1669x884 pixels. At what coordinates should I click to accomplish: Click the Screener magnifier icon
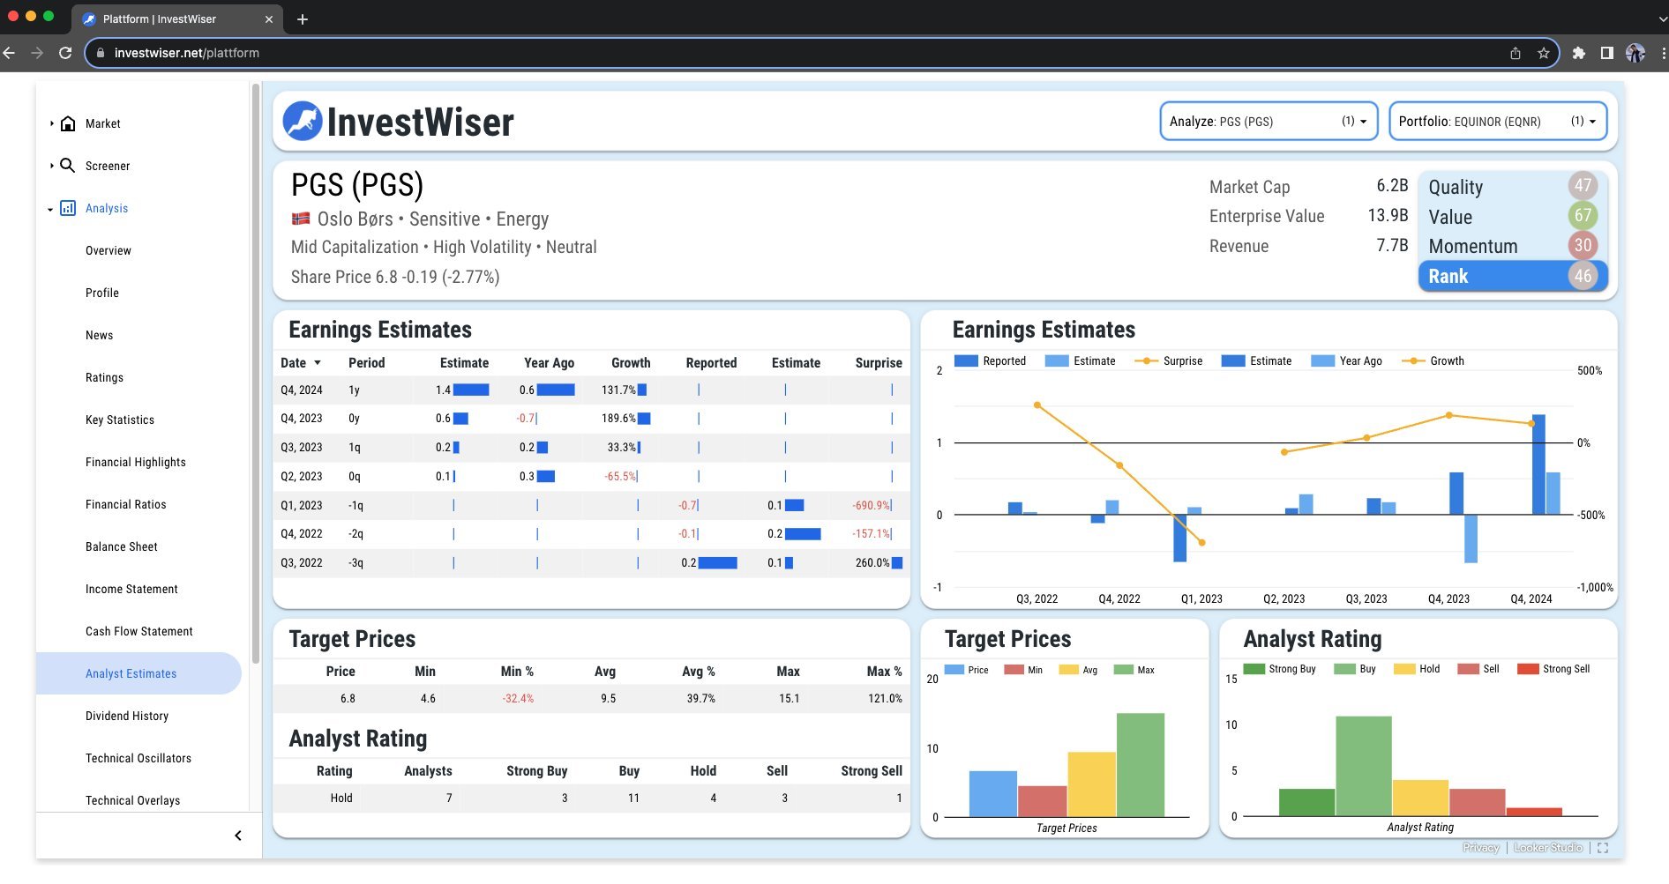pyautogui.click(x=67, y=165)
